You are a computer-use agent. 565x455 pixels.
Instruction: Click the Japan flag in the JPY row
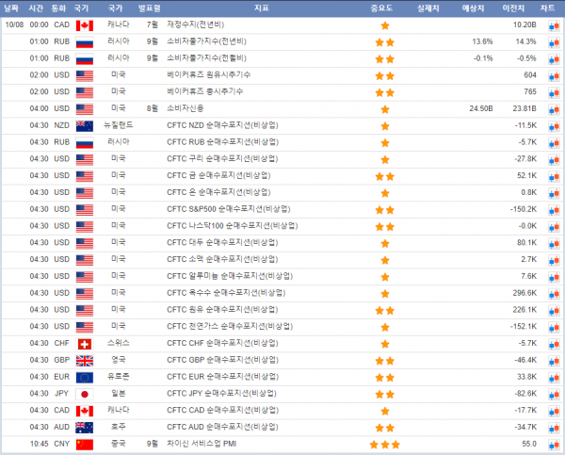84,393
